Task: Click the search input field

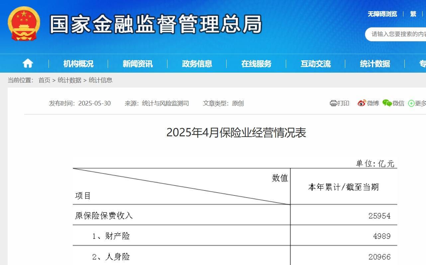Action: pos(397,34)
